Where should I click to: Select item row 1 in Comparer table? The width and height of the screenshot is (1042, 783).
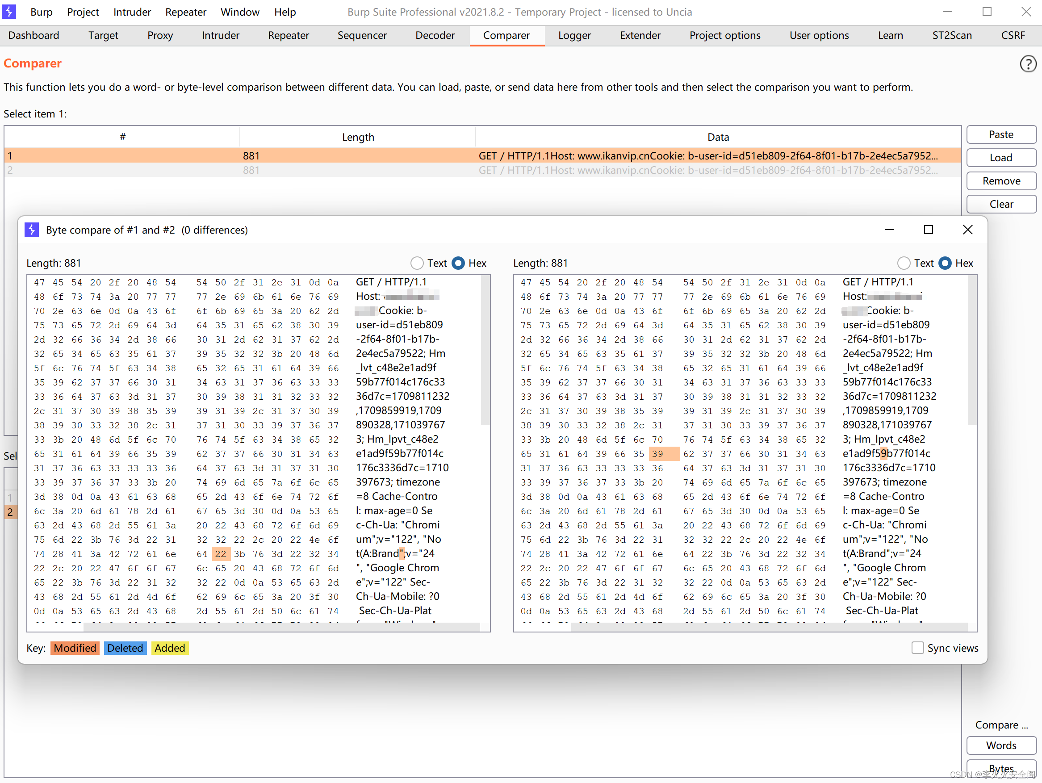[x=482, y=155]
